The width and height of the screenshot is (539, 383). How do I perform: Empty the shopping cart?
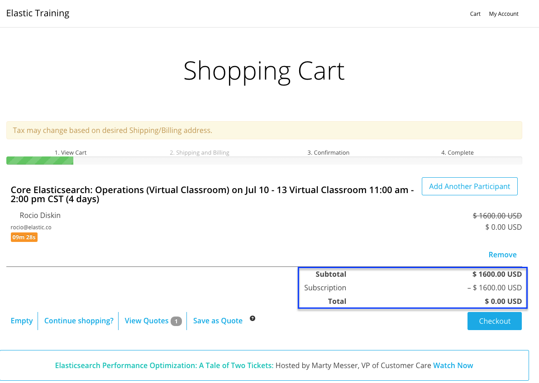click(x=22, y=321)
